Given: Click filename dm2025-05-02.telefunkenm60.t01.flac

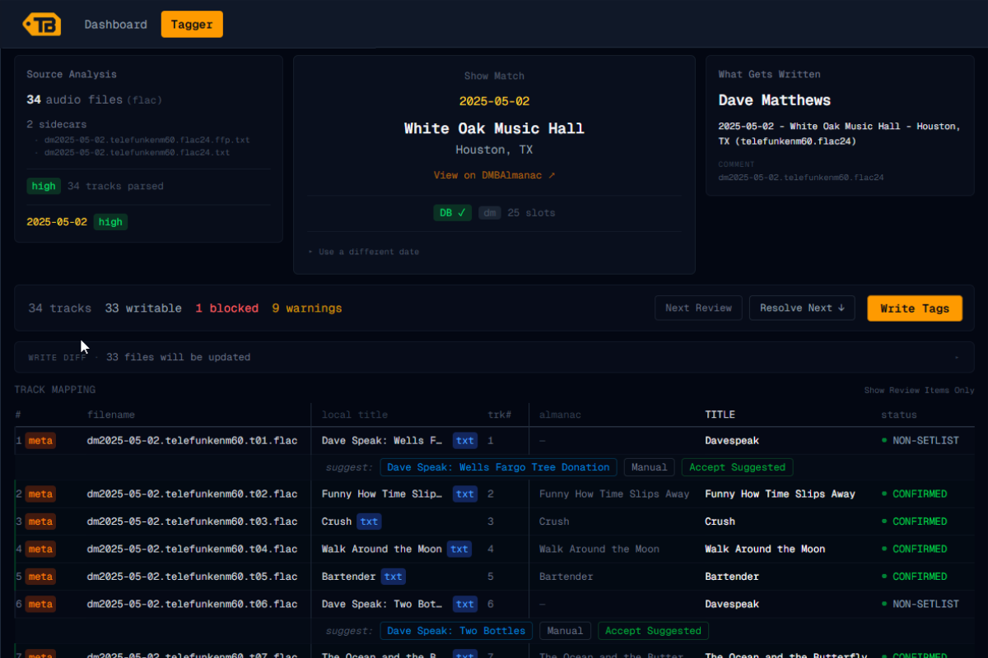Looking at the screenshot, I should (192, 441).
